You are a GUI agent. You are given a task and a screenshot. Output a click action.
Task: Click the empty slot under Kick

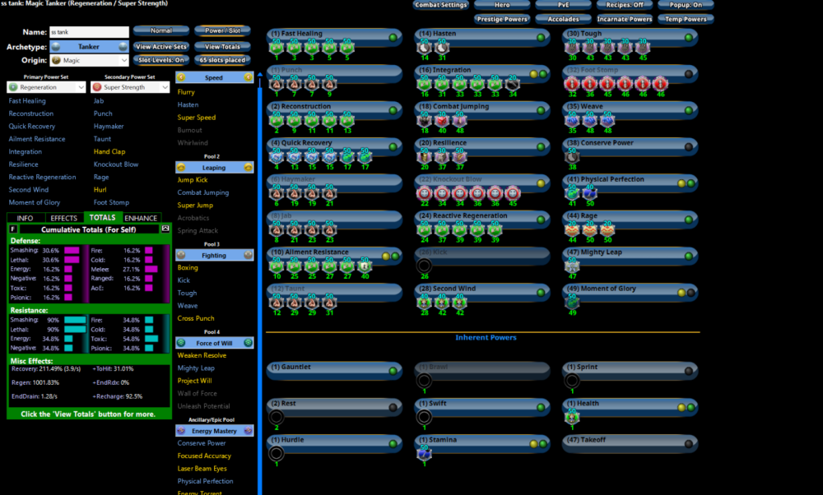[x=424, y=265]
